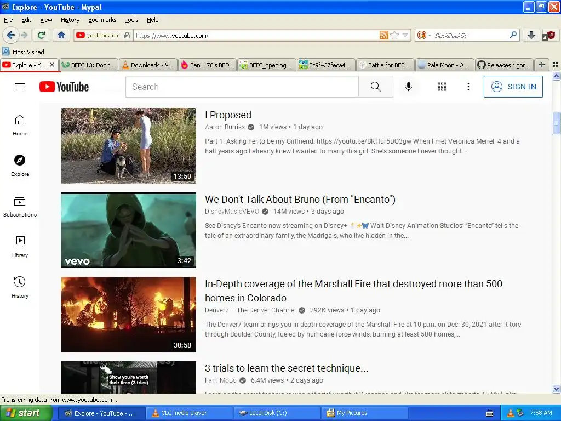This screenshot has height=421, width=561.
Task: Click the 3 trials secret technique title
Action: pyautogui.click(x=287, y=368)
